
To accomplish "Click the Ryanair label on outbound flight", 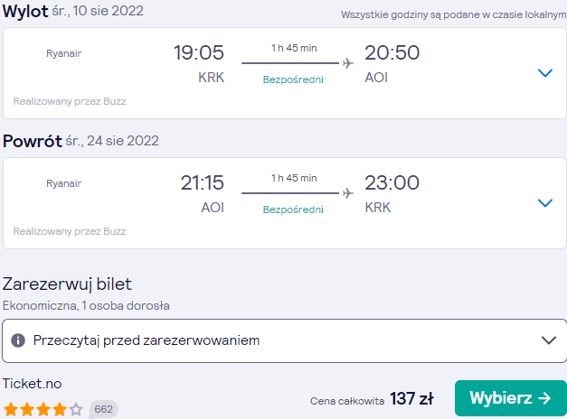I will coord(64,53).
